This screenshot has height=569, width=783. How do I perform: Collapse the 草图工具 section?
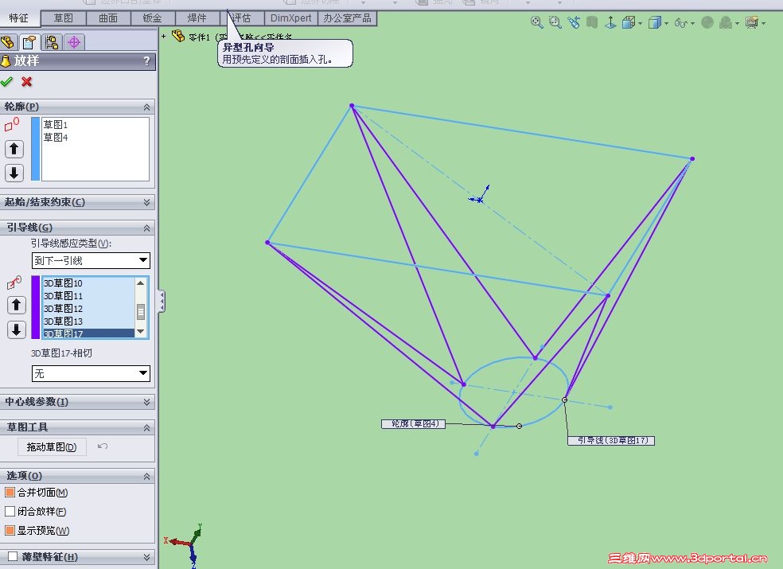[146, 427]
